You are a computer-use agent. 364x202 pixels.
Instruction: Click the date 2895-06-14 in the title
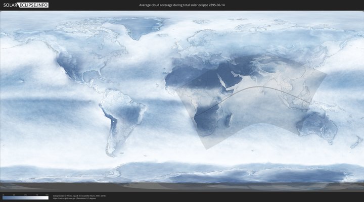click(214, 5)
